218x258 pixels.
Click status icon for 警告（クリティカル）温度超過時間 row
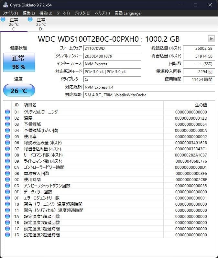point(7,210)
